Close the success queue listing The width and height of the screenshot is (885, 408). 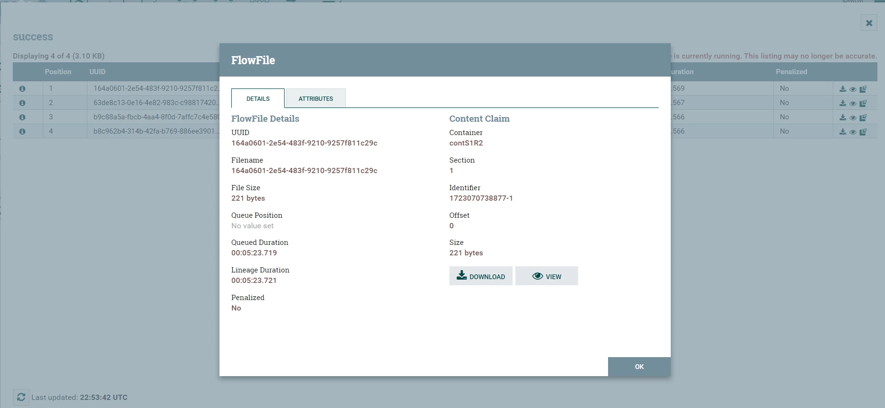pos(869,23)
